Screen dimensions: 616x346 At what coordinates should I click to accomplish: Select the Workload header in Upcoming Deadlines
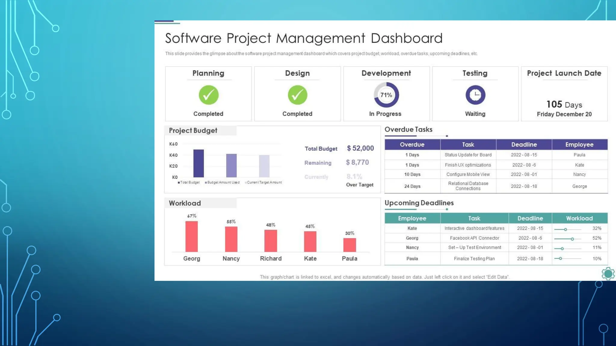point(579,218)
